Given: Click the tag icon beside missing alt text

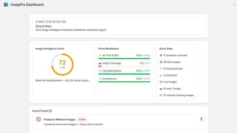Looking at the screenshot, I should coord(161,69).
